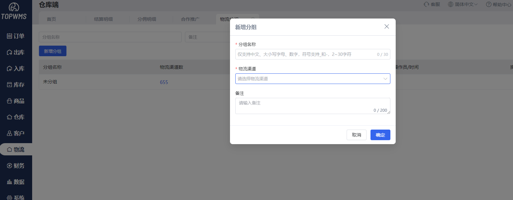
Task: Click the blue 新增分组 button
Action: (x=53, y=51)
